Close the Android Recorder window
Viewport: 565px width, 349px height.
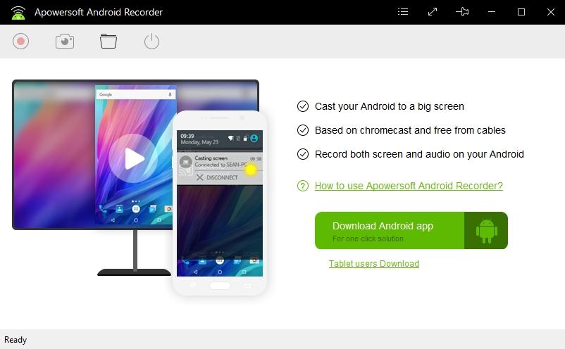tap(551, 12)
